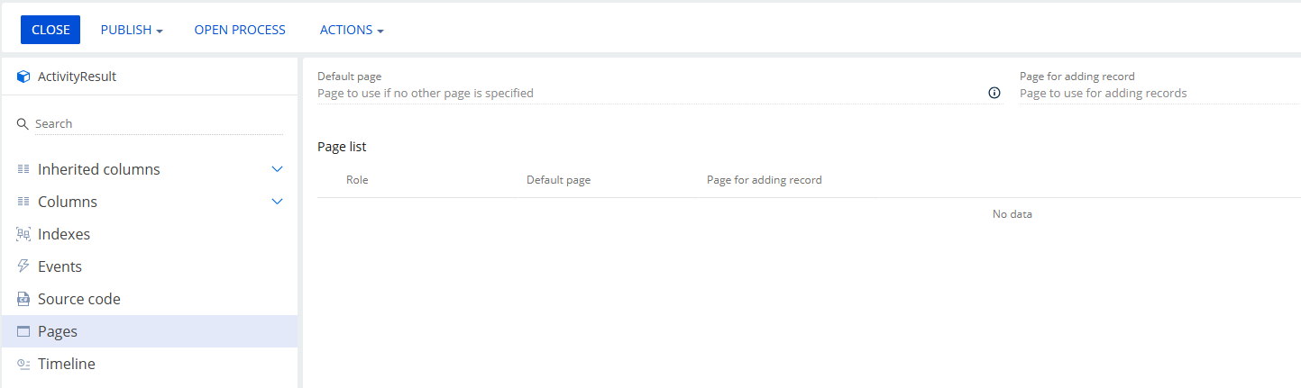Click the Source code file icon
This screenshot has height=388, width=1301.
coord(23,299)
